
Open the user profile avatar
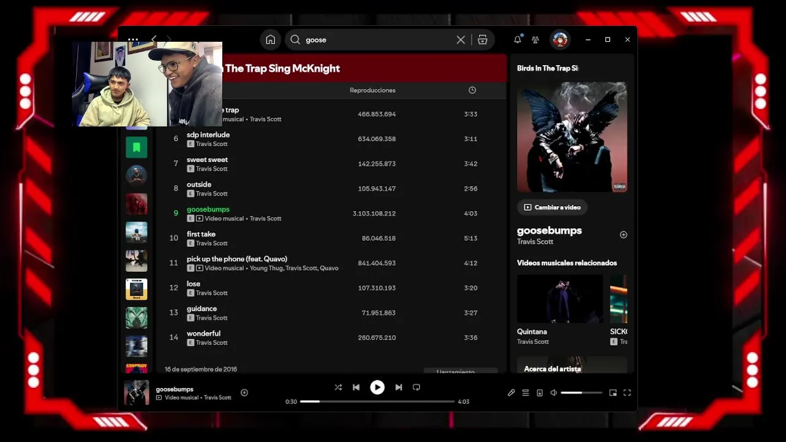560,40
